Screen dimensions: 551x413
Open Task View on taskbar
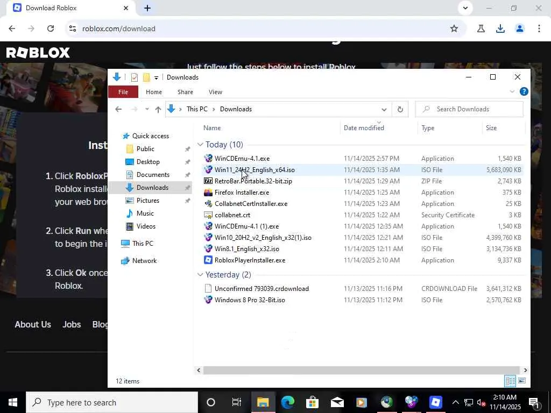pyautogui.click(x=237, y=402)
